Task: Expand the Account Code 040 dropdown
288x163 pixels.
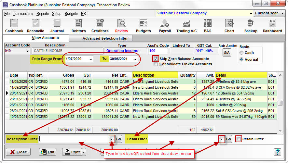Action: [x=27, y=51]
